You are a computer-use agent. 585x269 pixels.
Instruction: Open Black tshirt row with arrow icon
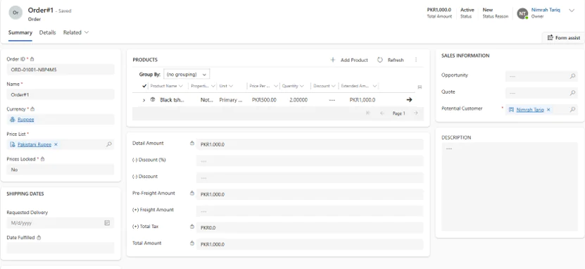tap(409, 99)
